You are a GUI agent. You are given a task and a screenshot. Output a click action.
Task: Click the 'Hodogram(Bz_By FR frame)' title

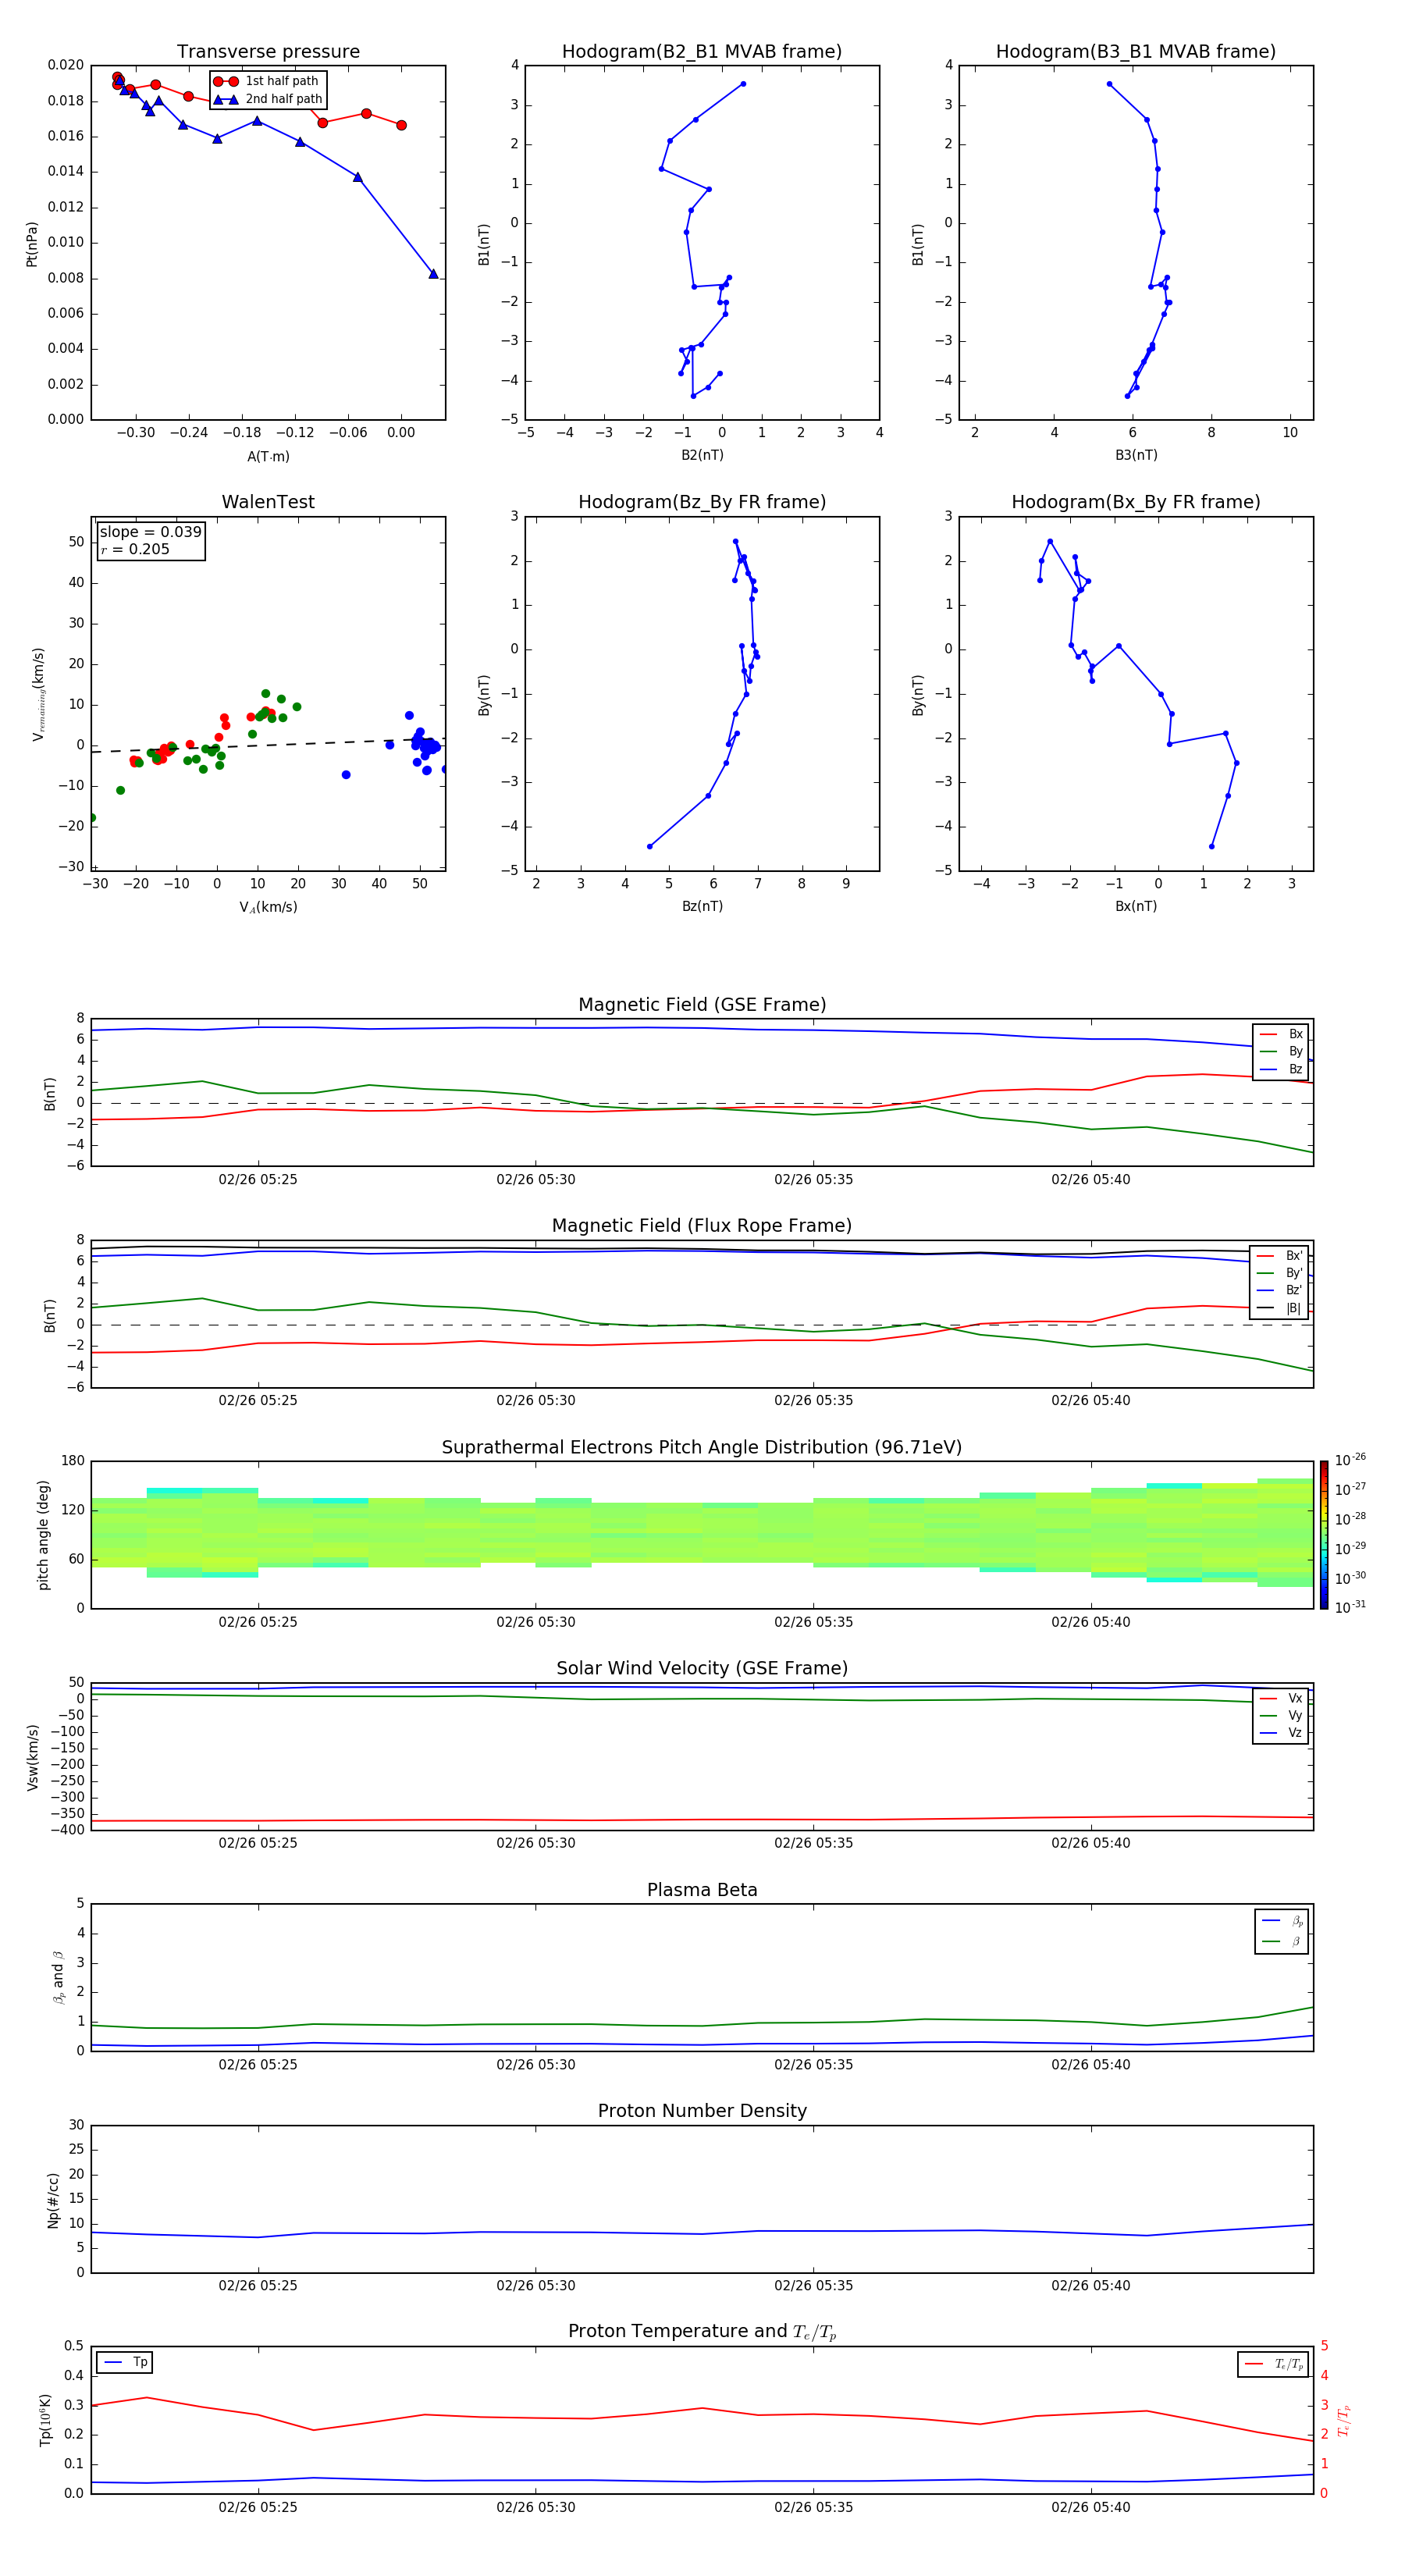pyautogui.click(x=702, y=502)
